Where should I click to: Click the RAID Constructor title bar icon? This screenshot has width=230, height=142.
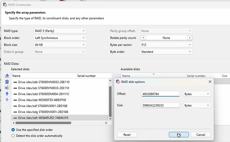click(5, 5)
